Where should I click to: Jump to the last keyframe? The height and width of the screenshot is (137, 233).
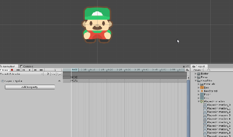41,70
